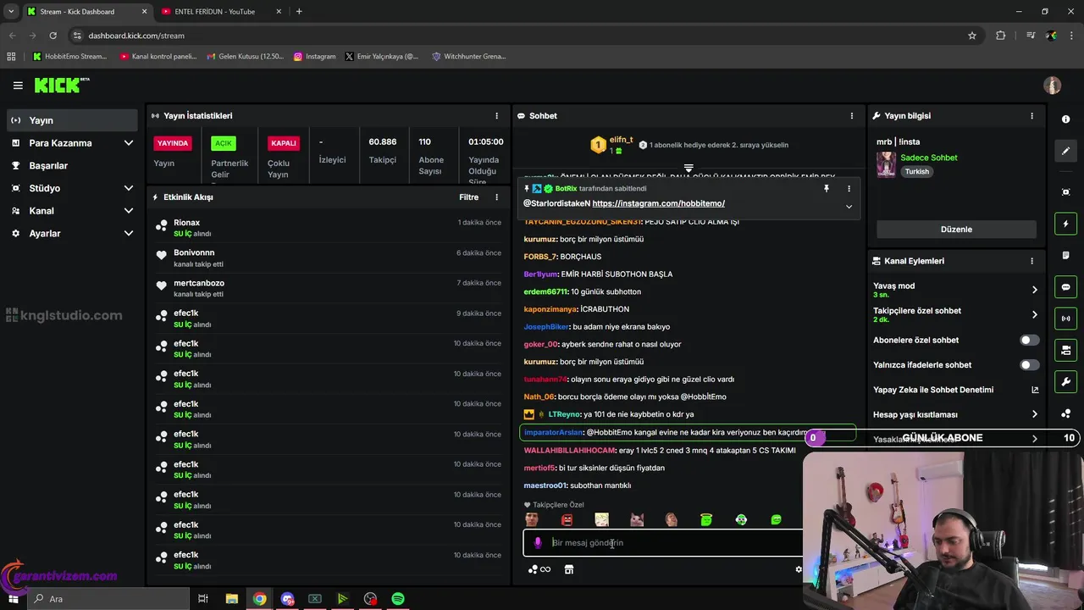Click the KAPALI Çoklu Yayın badge

284,143
